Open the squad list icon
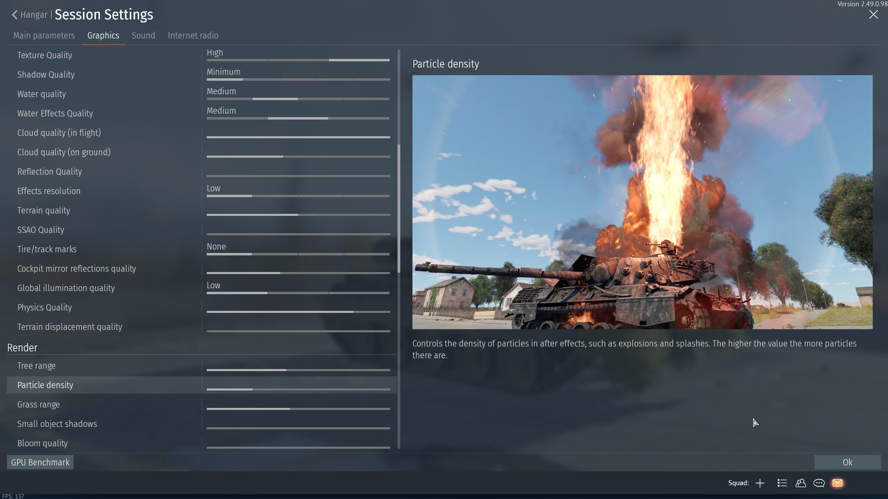The width and height of the screenshot is (888, 499). point(782,483)
